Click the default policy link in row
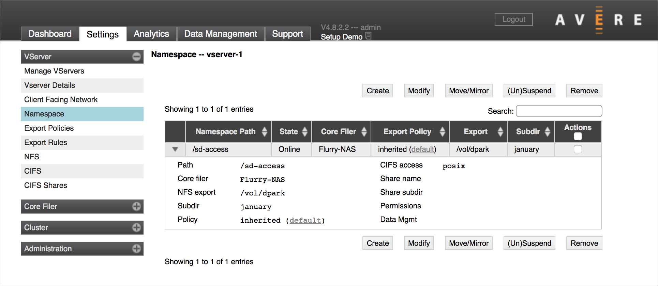658x286 pixels. pyautogui.click(x=423, y=149)
